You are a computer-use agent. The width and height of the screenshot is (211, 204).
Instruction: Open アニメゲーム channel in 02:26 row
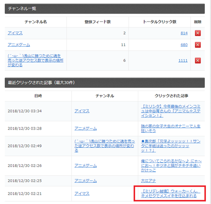85,165
